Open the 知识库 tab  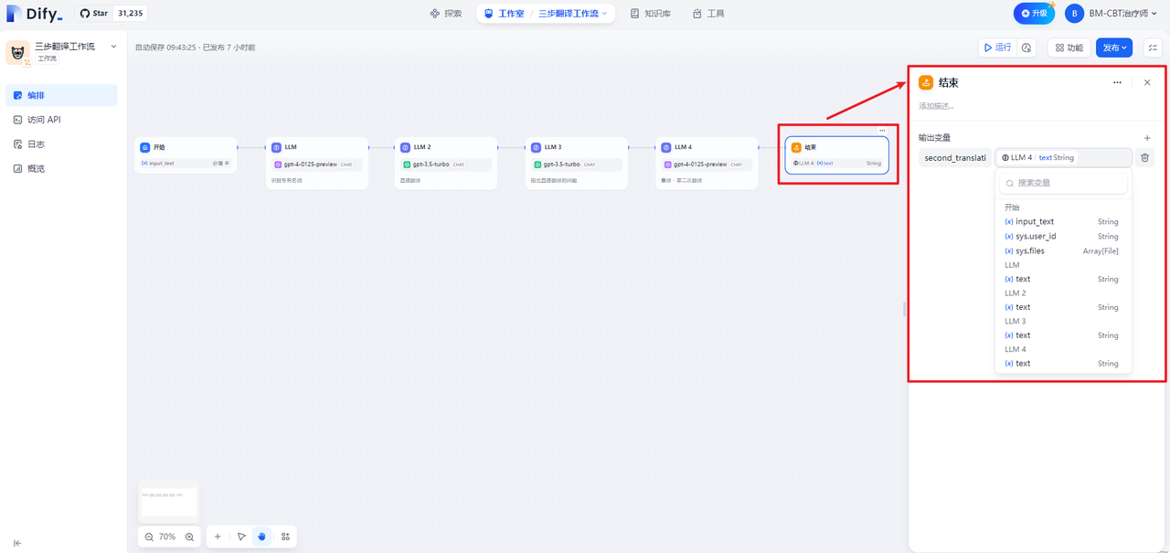coord(651,14)
